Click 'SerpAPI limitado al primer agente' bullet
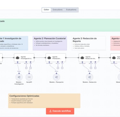 point(21,101)
